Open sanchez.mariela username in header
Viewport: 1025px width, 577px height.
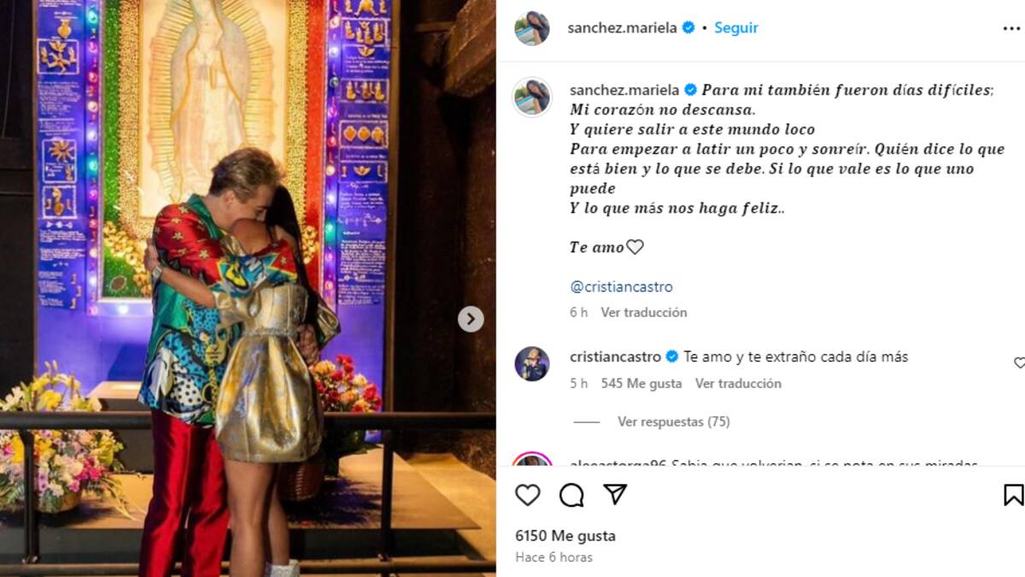623,27
